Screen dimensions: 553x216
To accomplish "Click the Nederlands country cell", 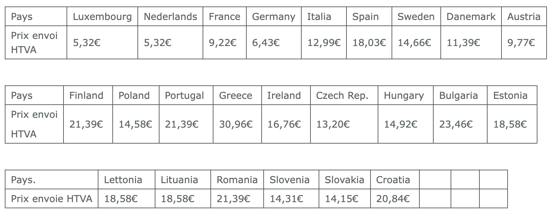I will pos(170,17).
